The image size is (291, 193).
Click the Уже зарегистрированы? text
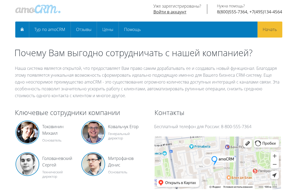click(177, 6)
